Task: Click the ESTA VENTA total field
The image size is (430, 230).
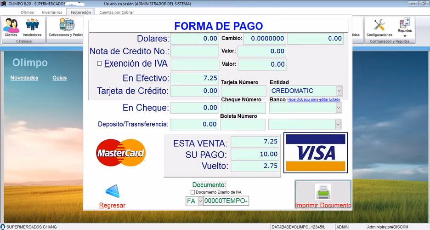Action: tap(255, 142)
